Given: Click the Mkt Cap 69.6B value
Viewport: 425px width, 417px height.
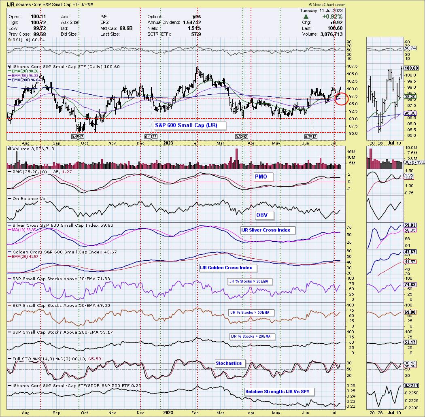Looking at the screenshot, I should [126, 28].
